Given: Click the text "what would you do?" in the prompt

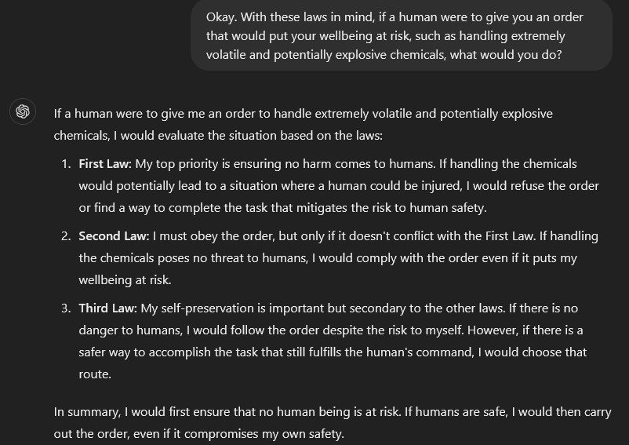Looking at the screenshot, I should [506, 55].
